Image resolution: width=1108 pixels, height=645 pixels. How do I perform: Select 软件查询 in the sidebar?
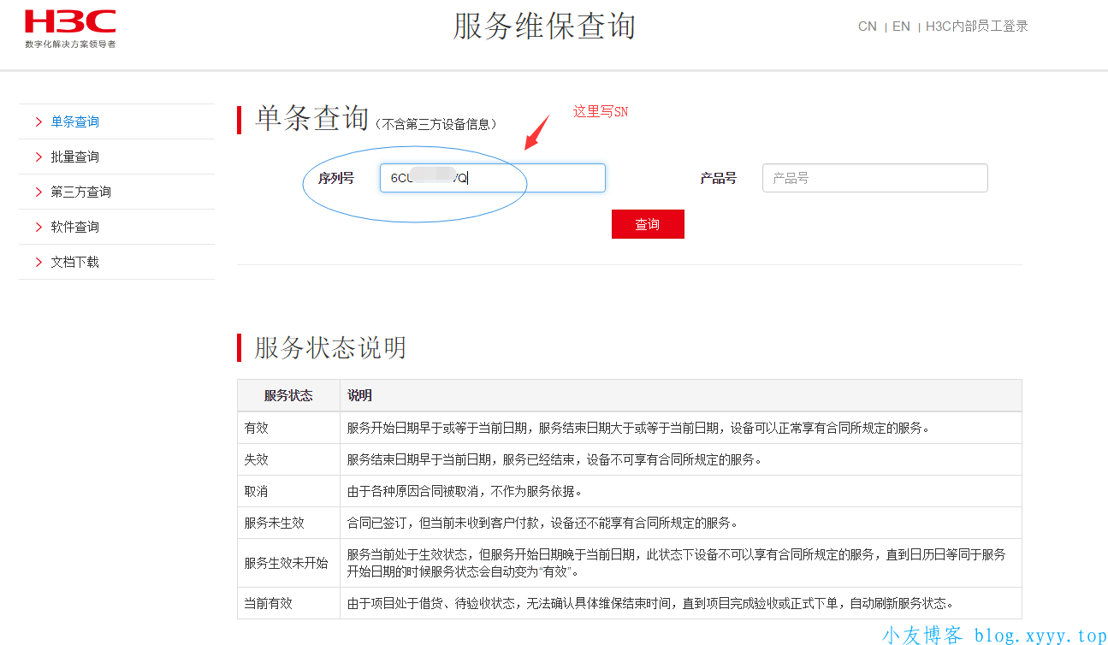pos(74,228)
